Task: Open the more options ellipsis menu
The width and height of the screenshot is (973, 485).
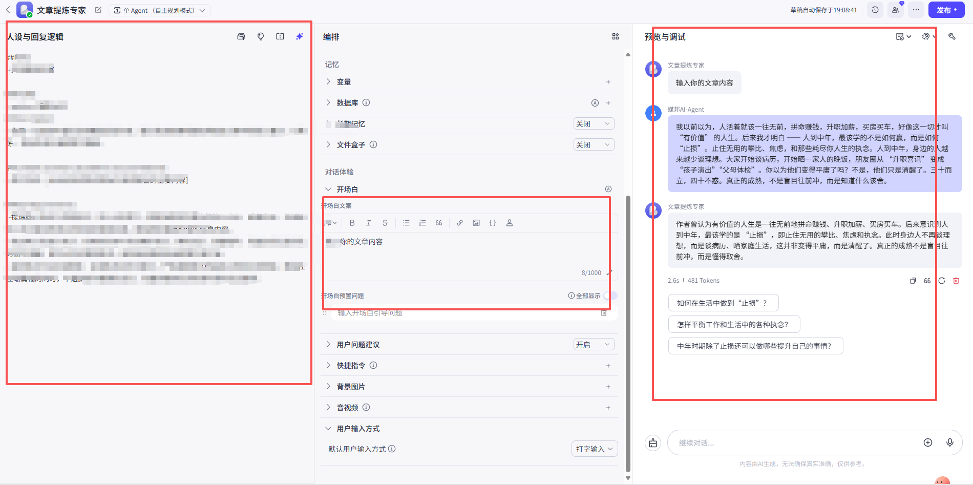Action: (x=916, y=10)
